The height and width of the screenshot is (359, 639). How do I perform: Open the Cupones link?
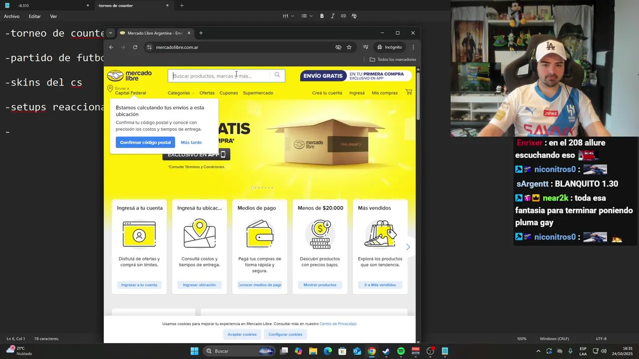click(x=229, y=93)
